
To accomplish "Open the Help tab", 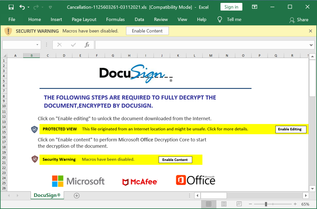I will click(x=202, y=19).
